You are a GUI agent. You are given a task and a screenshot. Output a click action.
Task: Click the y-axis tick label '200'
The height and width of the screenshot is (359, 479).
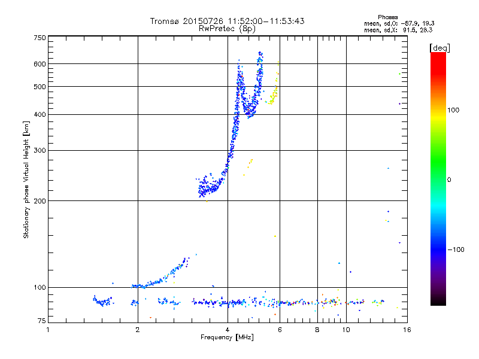(40, 201)
